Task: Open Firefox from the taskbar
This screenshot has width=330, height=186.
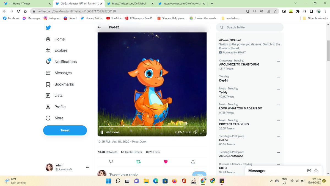Action: [174, 181]
